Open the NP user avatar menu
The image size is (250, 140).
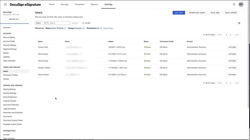click(x=241, y=4)
